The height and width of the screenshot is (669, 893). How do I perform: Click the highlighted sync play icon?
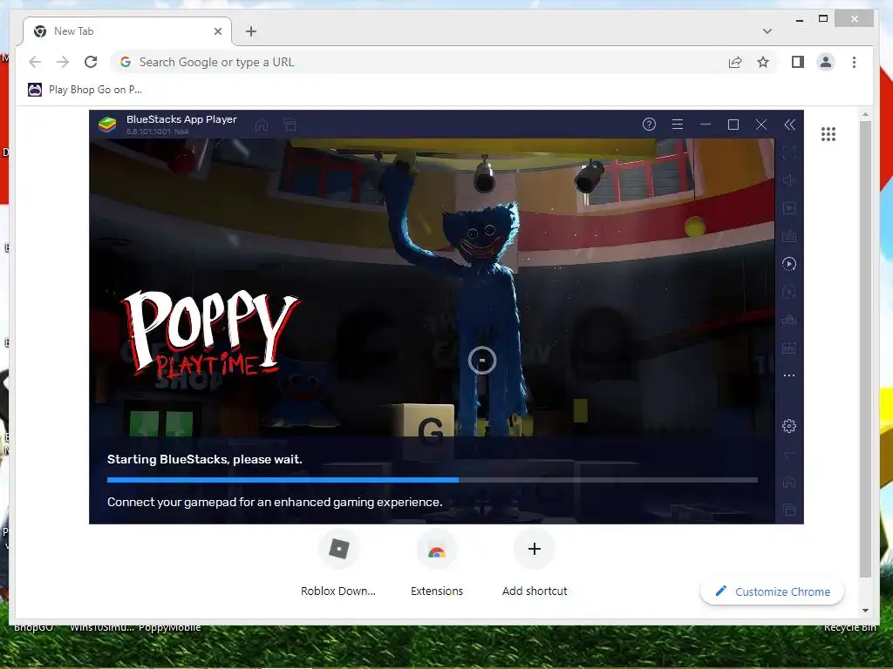tap(788, 264)
